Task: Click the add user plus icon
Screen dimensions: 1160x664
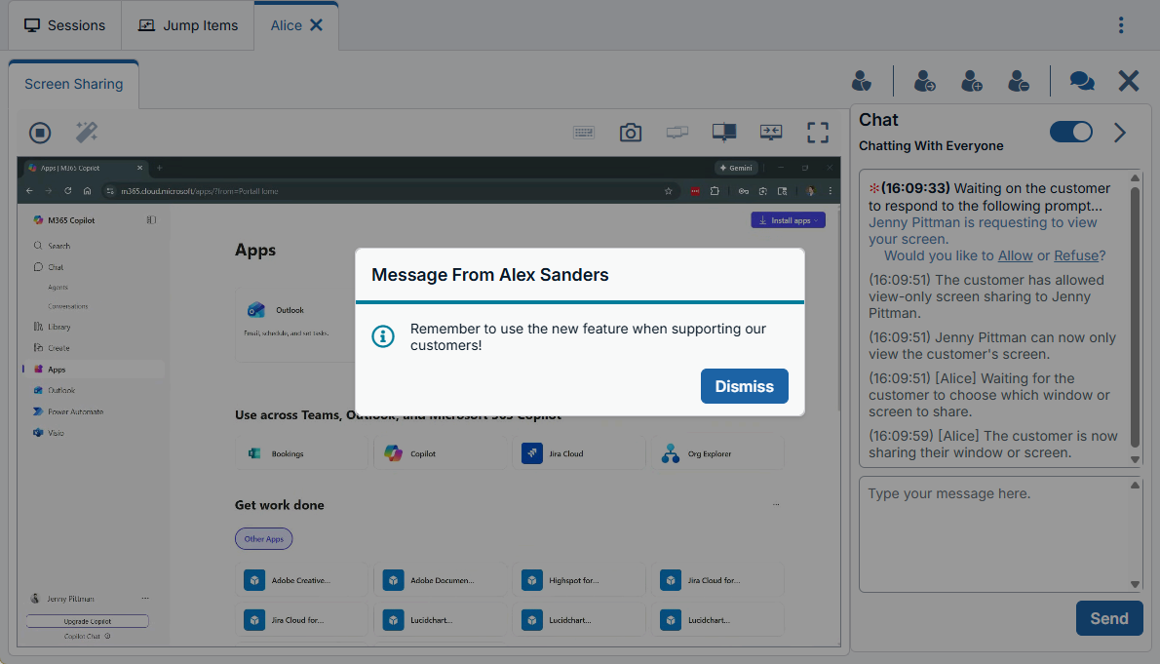Action: [971, 81]
